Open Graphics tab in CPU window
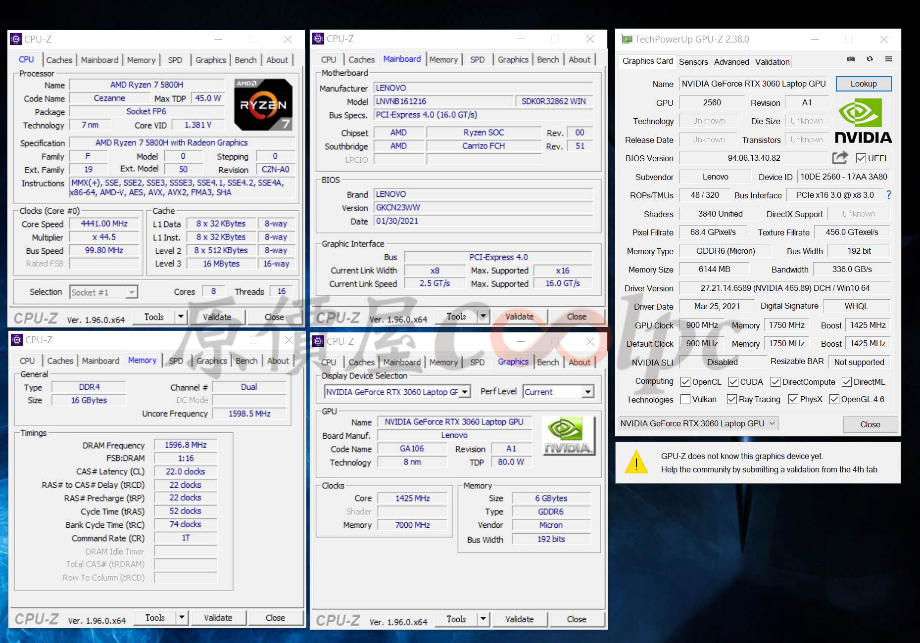Viewport: 920px width, 643px height. coord(211,60)
